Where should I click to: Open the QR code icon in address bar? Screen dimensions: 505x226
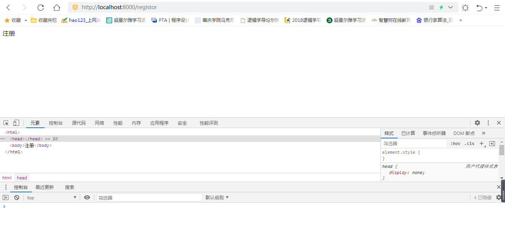432,7
